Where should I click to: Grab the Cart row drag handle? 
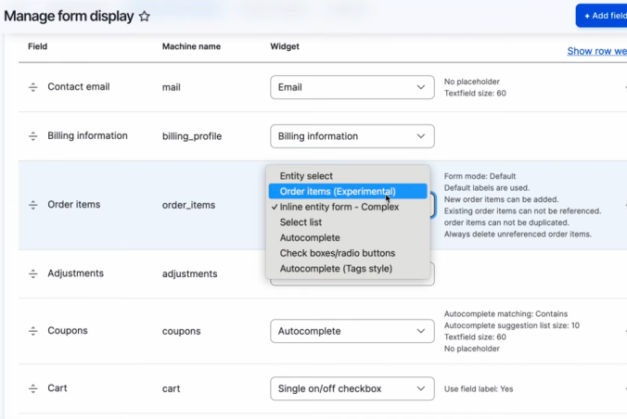pyautogui.click(x=32, y=388)
